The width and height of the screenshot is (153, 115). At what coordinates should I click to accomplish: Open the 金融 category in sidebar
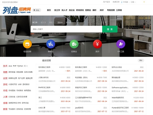5,103
